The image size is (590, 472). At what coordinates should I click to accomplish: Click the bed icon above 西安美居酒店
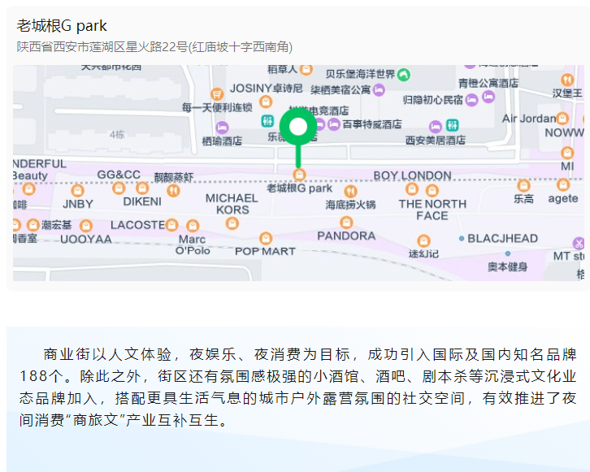coord(436,127)
